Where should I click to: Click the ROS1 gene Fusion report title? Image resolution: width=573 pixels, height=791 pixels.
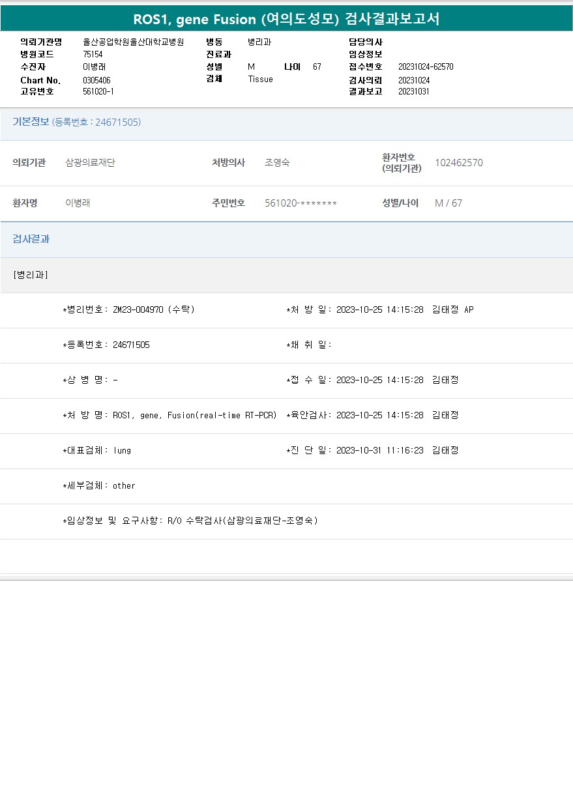286,19
